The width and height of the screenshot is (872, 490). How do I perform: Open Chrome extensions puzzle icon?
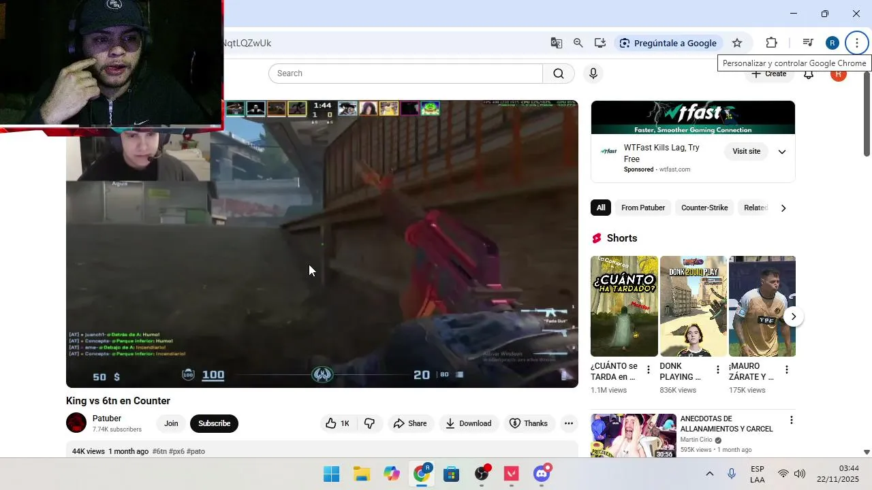click(x=772, y=43)
